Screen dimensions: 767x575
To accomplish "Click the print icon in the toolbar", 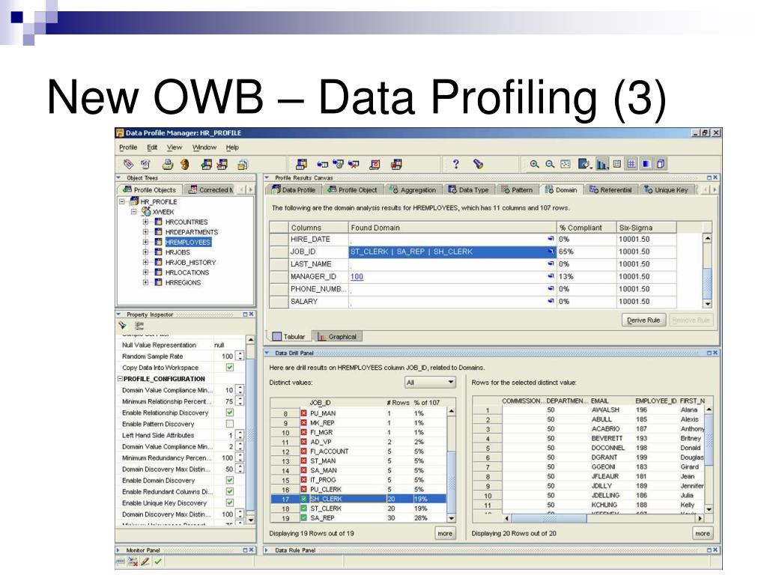I will coord(168,165).
